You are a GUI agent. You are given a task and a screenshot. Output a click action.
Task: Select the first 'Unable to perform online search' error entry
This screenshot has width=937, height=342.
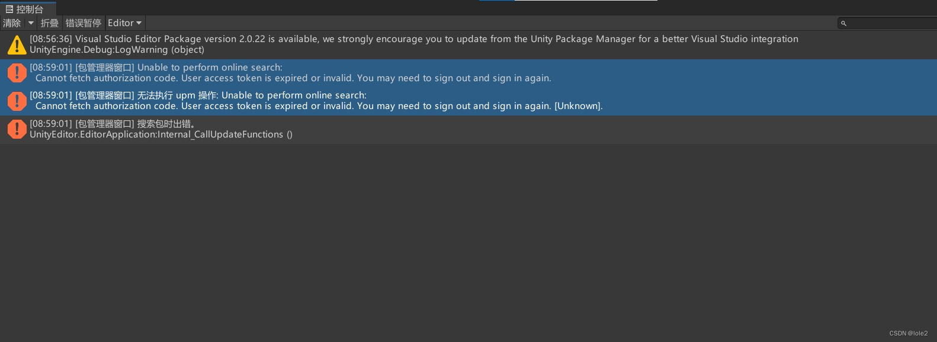coord(468,73)
